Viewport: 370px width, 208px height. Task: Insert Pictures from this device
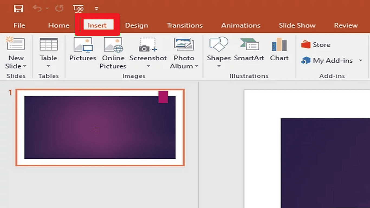click(83, 49)
